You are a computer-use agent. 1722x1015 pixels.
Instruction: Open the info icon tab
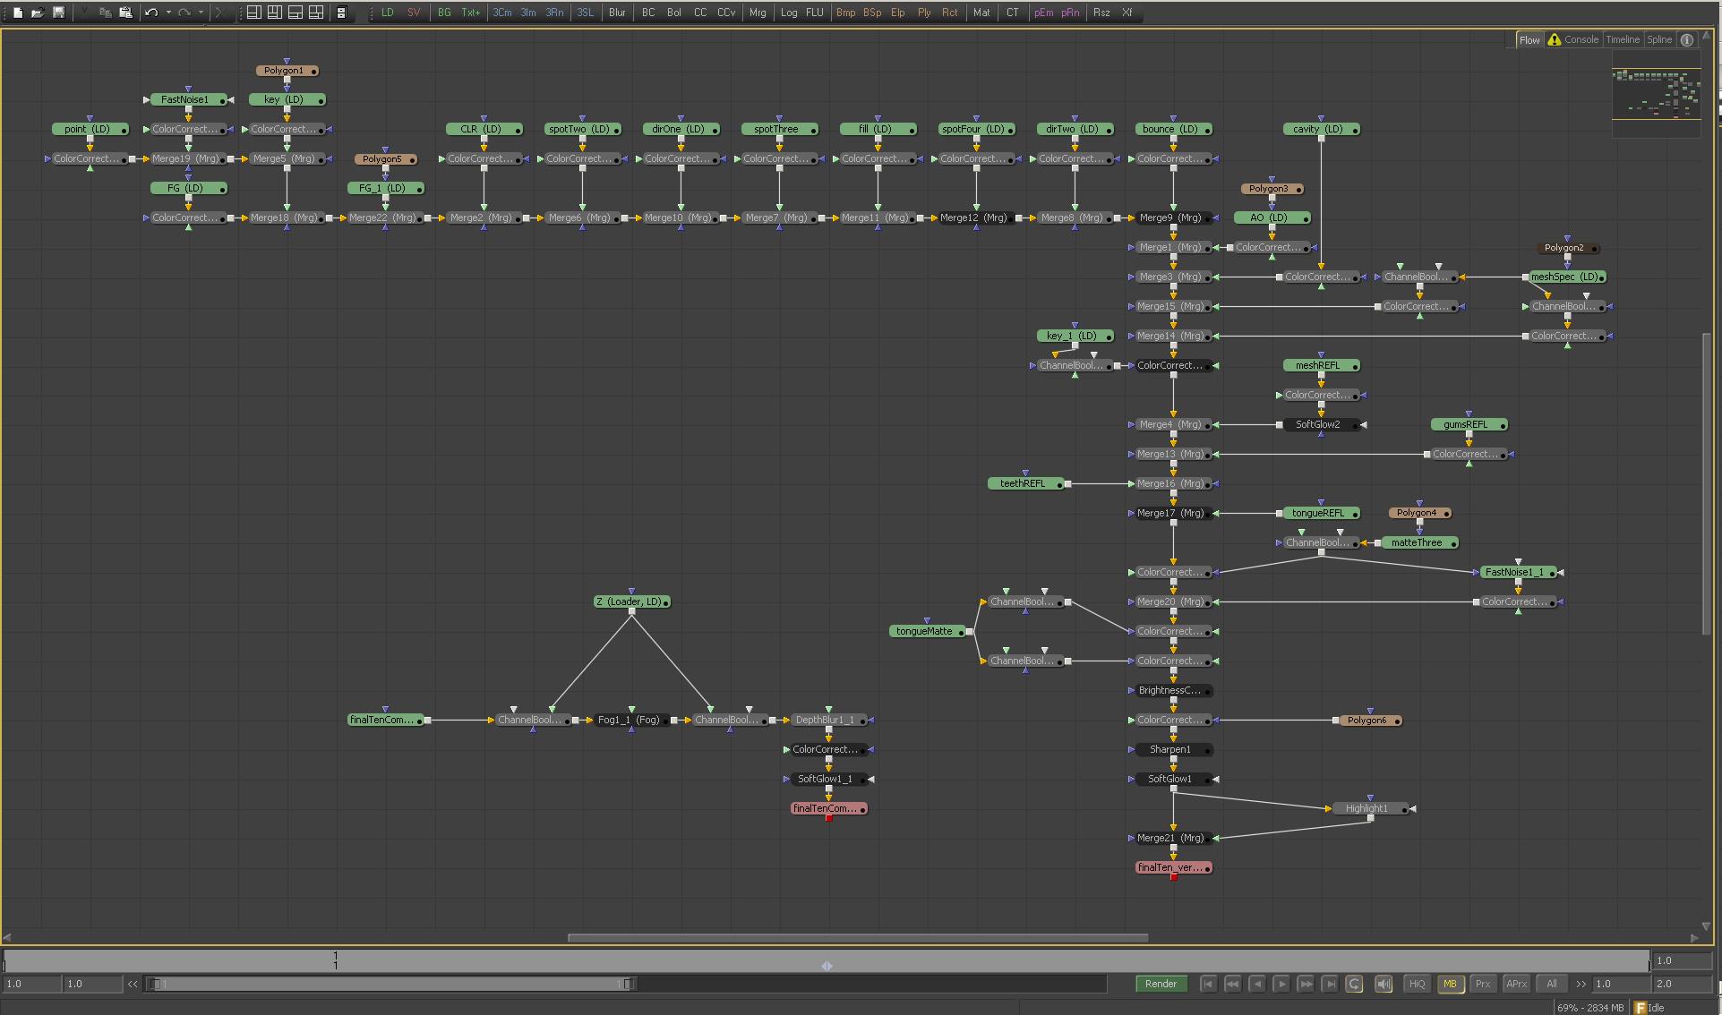[x=1687, y=39]
